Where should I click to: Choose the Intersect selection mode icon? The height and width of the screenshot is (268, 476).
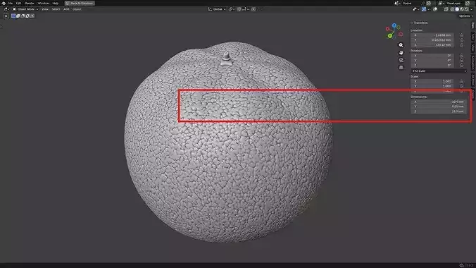pos(32,16)
